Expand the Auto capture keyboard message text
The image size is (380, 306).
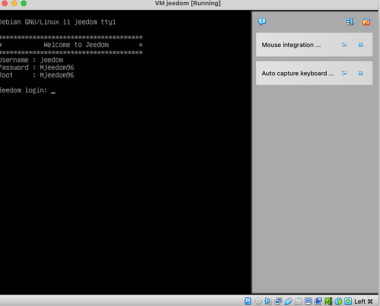(298, 73)
